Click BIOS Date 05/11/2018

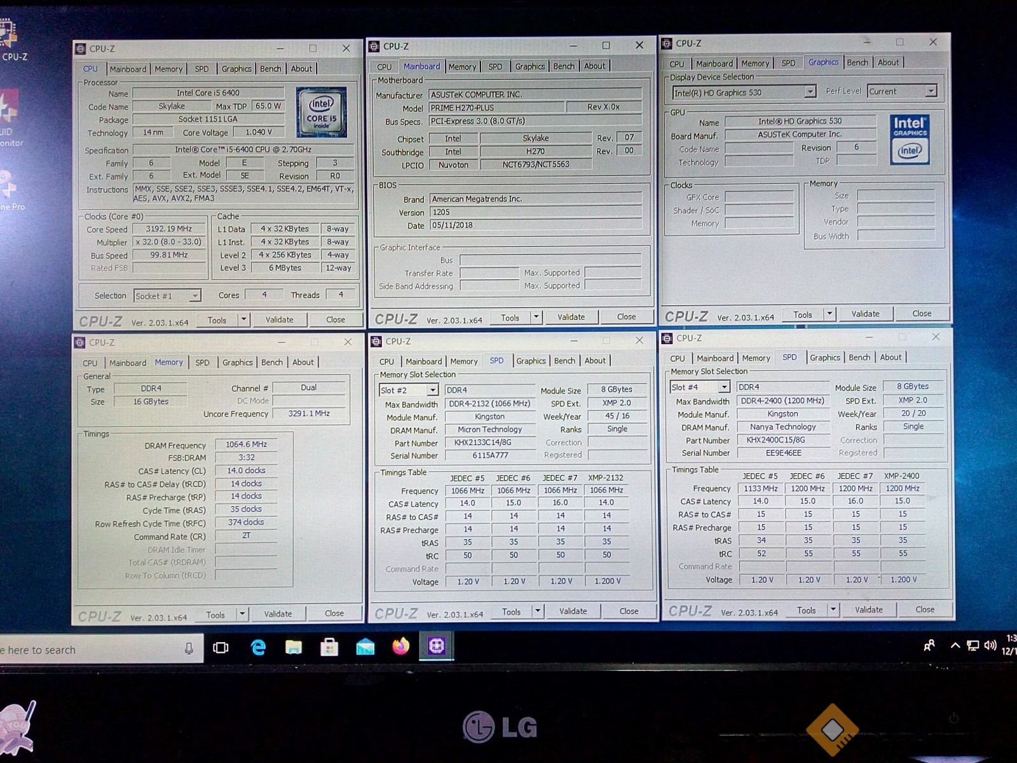(536, 225)
